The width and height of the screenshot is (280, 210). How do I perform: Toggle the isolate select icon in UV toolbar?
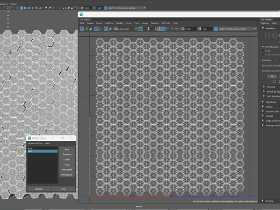pyautogui.click(x=106, y=29)
